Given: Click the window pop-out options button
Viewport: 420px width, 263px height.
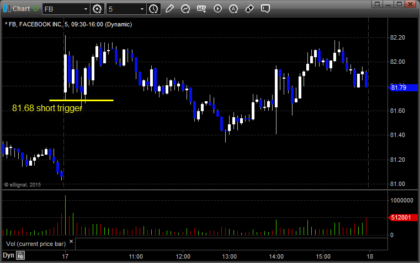Looking at the screenshot, I should point(378,4).
